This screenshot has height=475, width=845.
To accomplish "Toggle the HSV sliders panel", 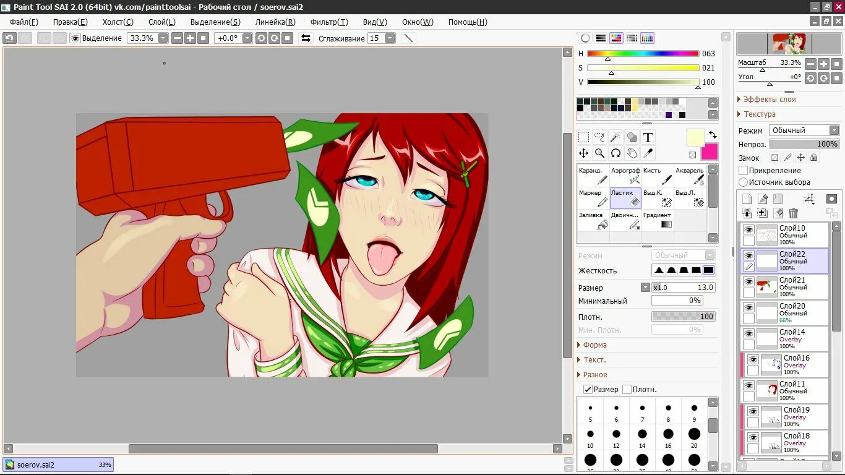I will (x=616, y=38).
